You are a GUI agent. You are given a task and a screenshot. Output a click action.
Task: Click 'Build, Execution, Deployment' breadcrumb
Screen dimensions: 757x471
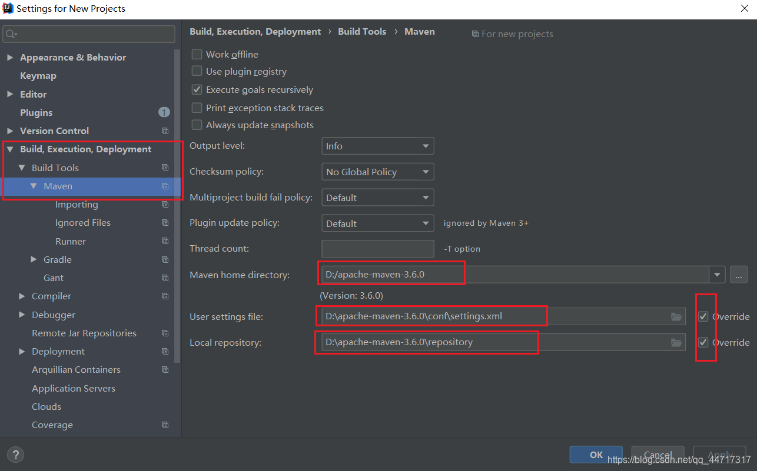tap(255, 32)
